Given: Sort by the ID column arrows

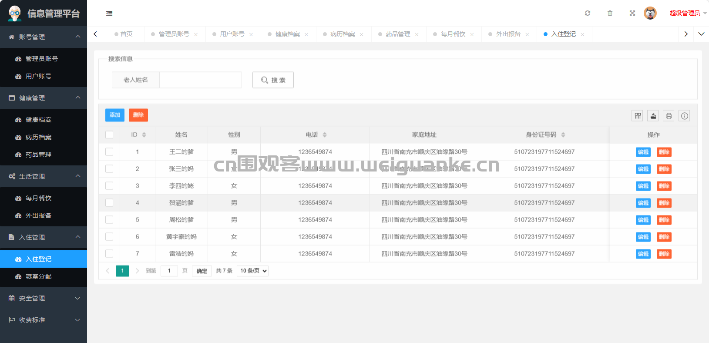Looking at the screenshot, I should [x=144, y=135].
